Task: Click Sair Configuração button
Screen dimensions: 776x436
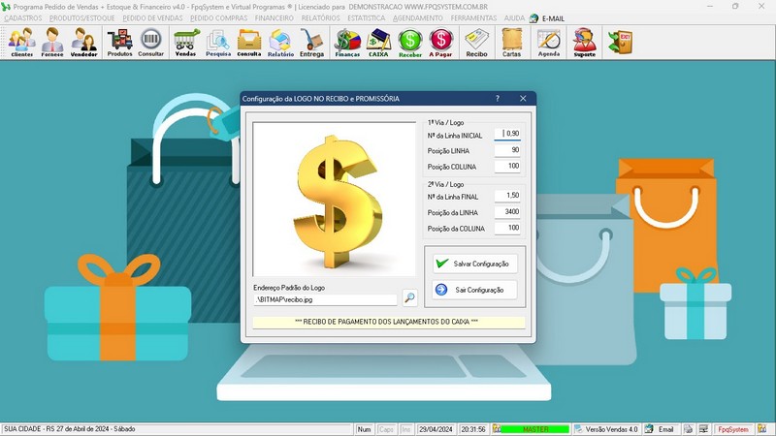Action: [474, 290]
